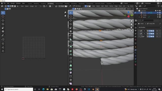
Task: Toggle visibility eye of Empty object
Action: coord(158,15)
